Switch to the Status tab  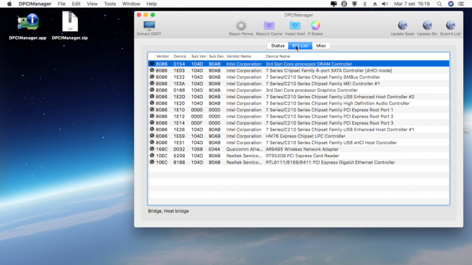(x=278, y=46)
